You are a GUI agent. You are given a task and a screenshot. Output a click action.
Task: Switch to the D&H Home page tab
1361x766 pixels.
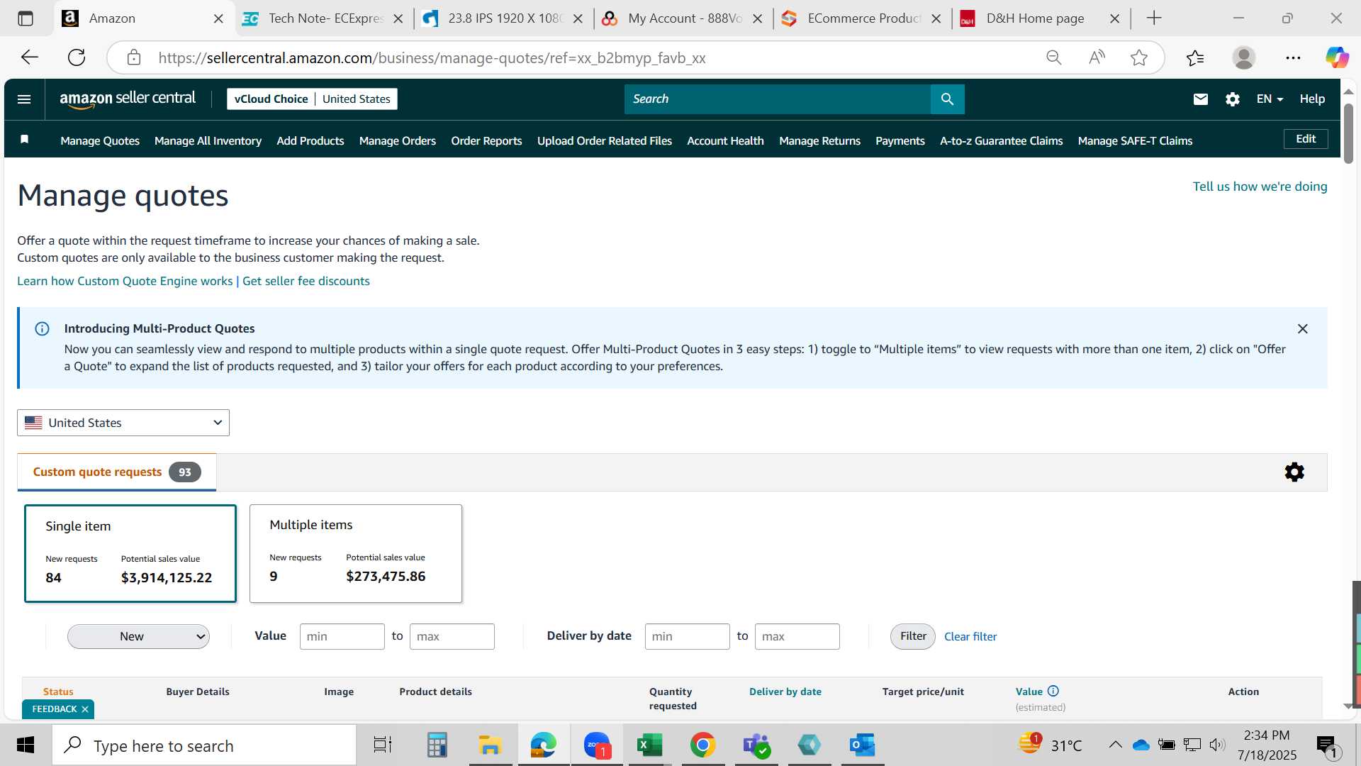tap(1036, 18)
